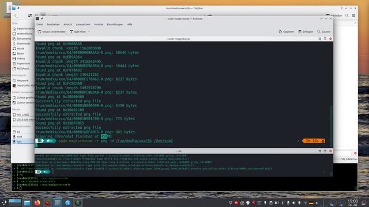Click the Bluetooth tray icon

click(283, 203)
